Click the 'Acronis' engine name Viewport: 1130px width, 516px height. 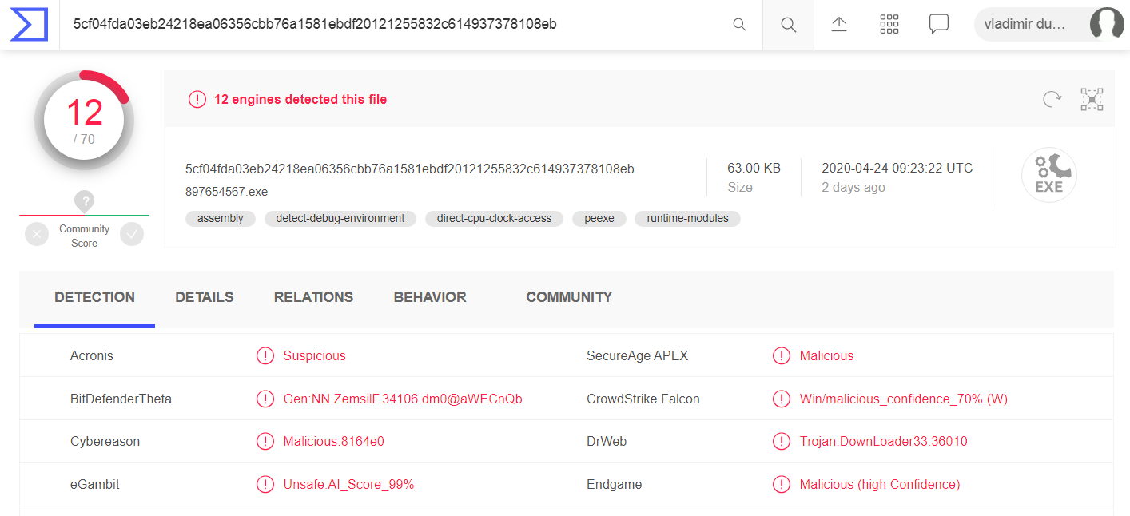coord(92,355)
